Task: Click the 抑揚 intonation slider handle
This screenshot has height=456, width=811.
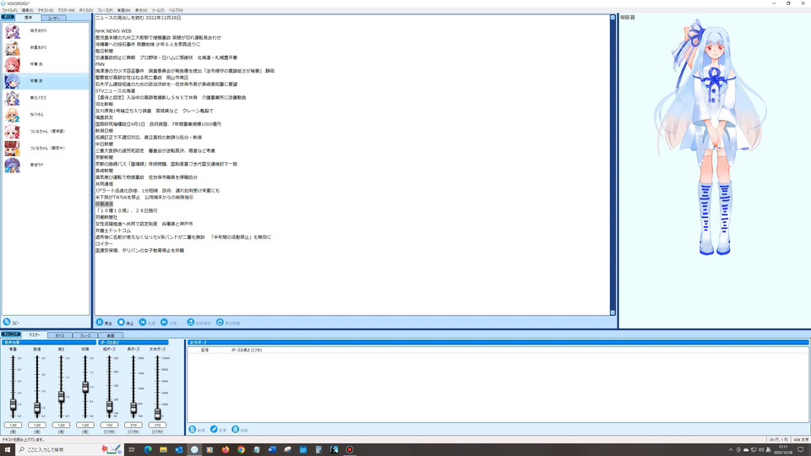Action: pos(85,387)
